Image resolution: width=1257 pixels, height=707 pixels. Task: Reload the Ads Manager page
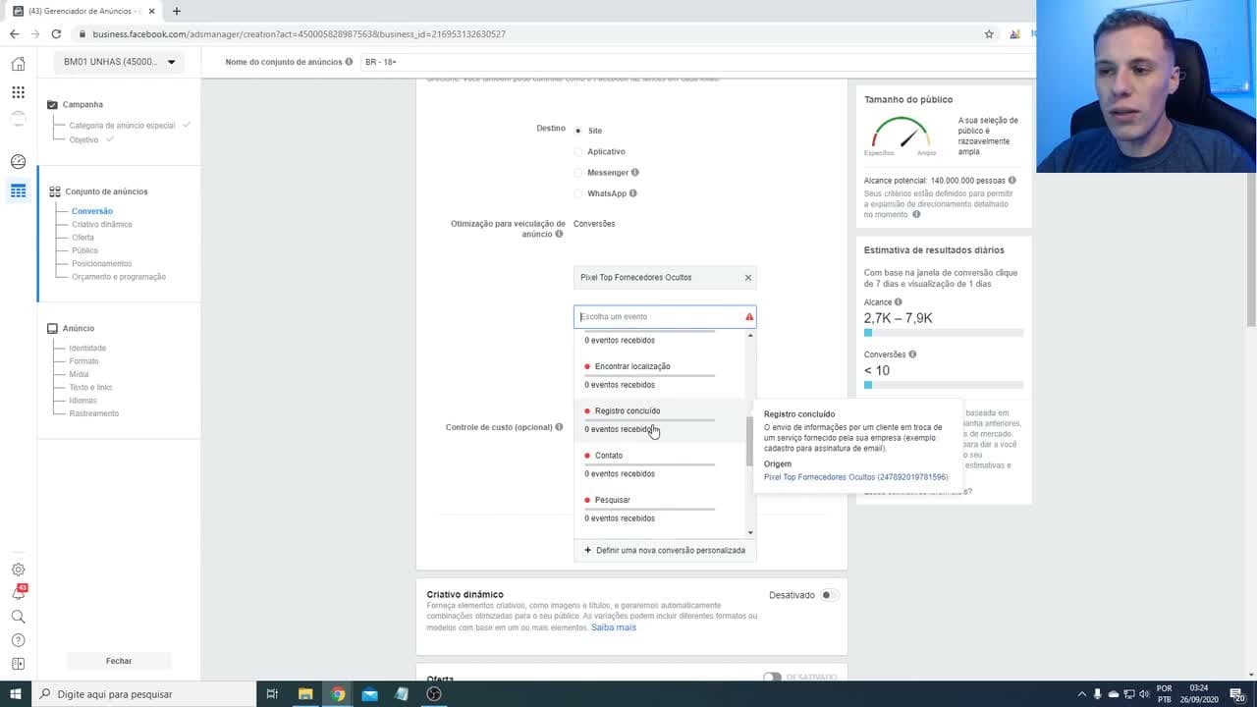point(56,34)
